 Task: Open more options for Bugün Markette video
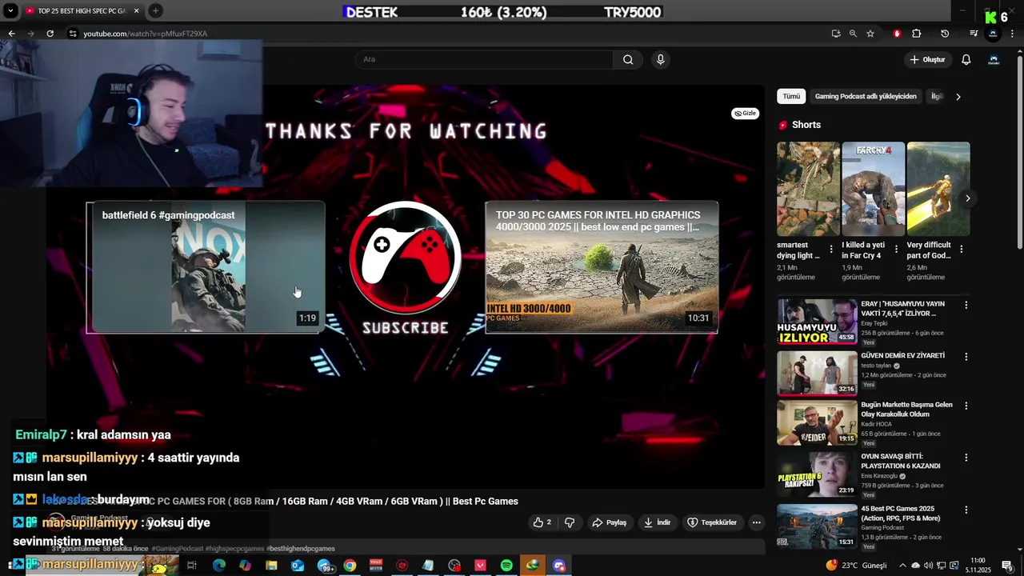pos(966,406)
